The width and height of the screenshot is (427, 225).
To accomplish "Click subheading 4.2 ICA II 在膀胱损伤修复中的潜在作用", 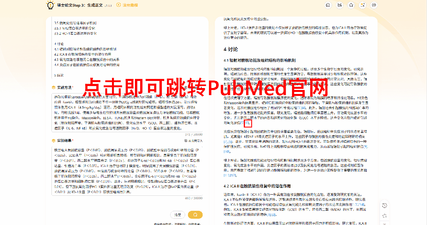I will click(x=257, y=186).
